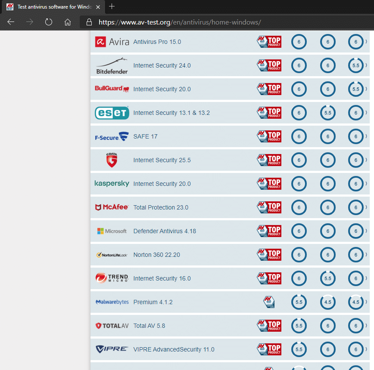Click the Kaspersky logo

[x=112, y=183]
